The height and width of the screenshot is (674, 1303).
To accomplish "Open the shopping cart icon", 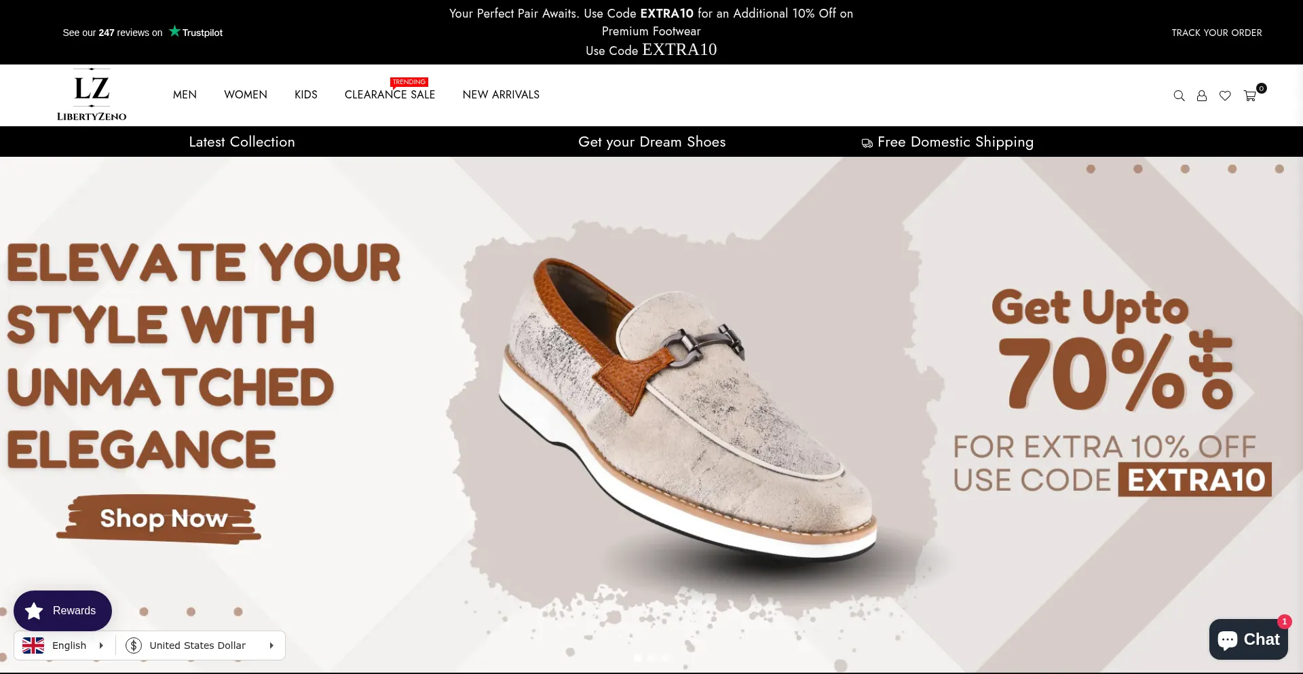I will coord(1250,96).
